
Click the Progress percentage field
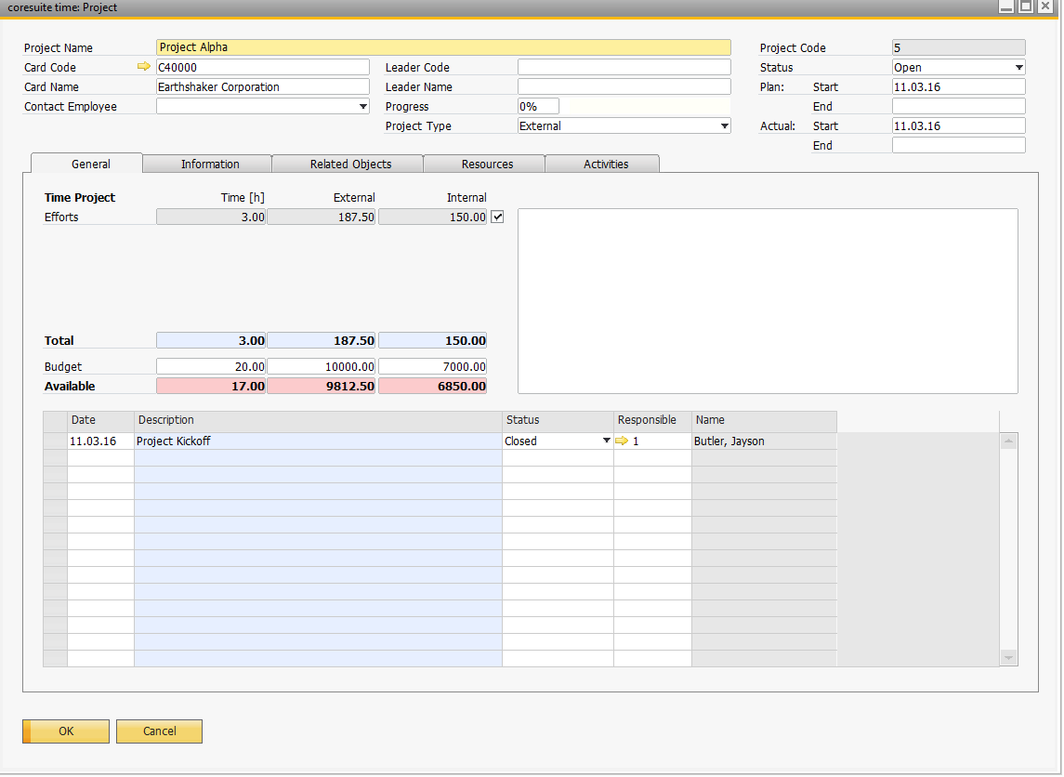[538, 106]
